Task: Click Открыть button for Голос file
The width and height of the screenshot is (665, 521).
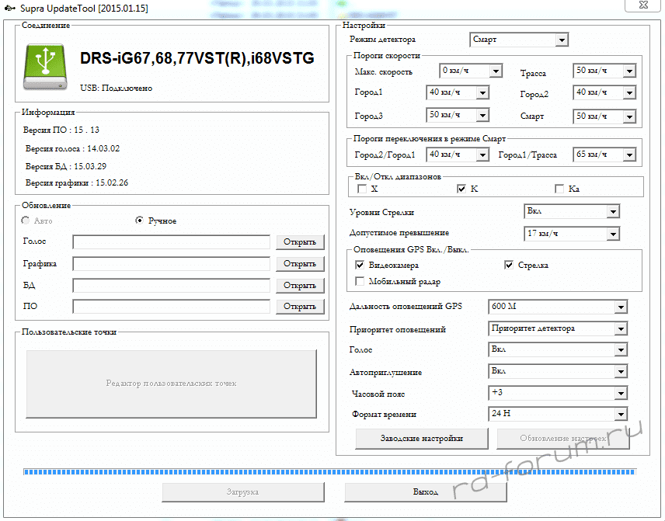Action: pyautogui.click(x=300, y=242)
